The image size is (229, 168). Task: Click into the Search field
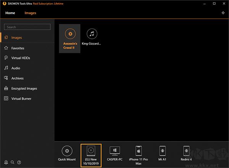(27, 27)
